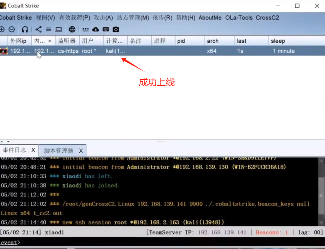The height and width of the screenshot is (249, 325).
Task: Switch to the 脚本管理器 tab
Action: (59, 151)
